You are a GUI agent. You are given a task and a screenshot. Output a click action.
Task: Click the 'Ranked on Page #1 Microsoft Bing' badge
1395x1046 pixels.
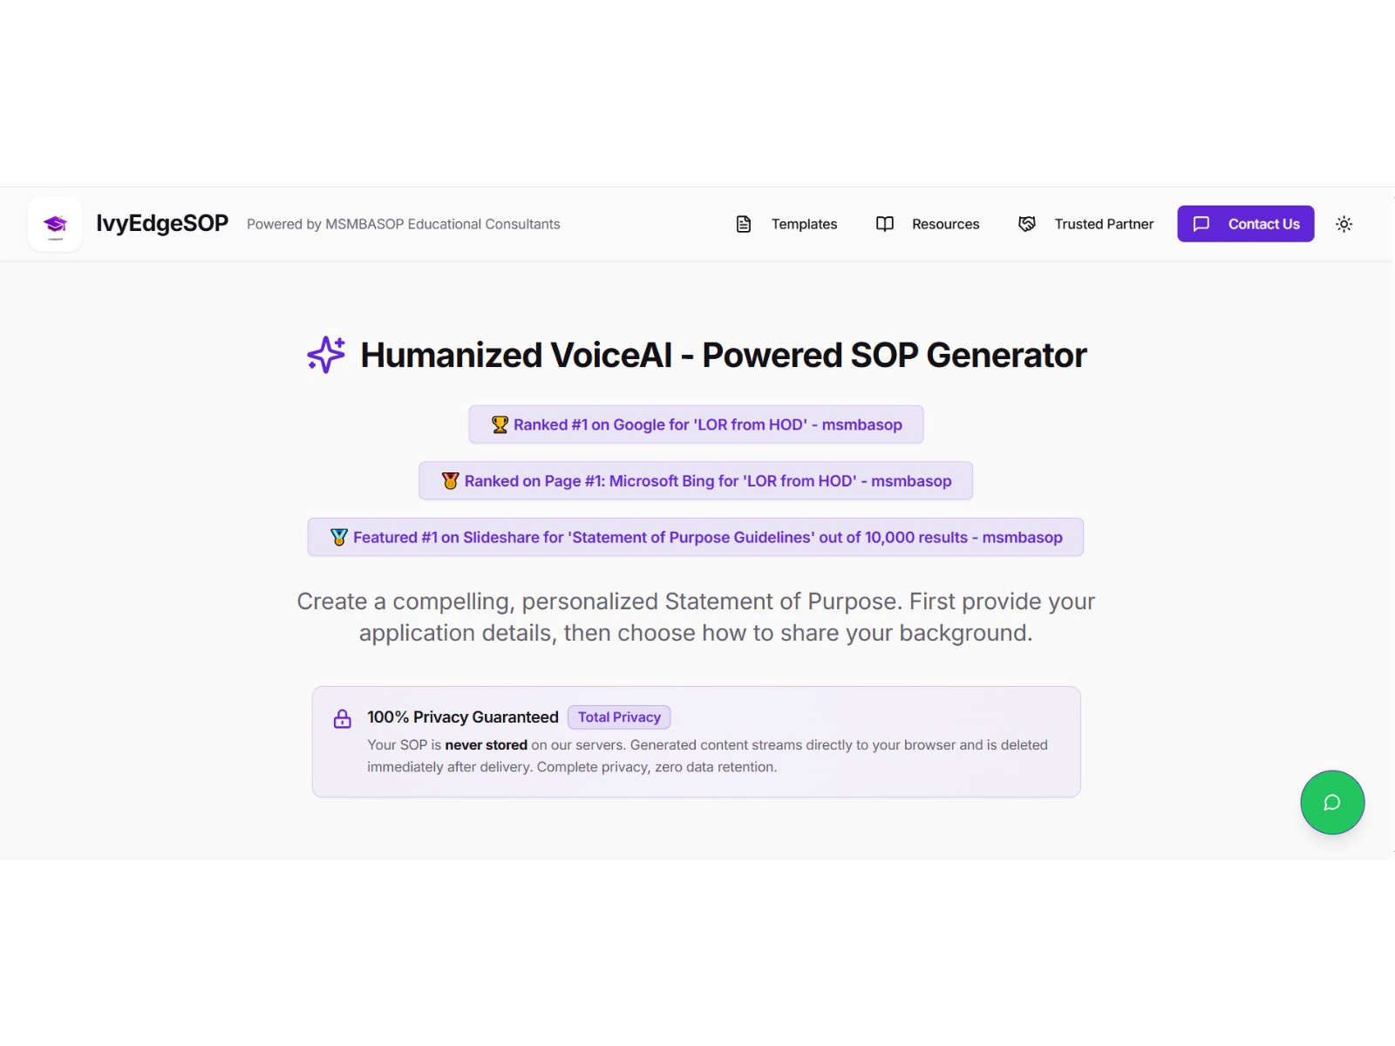click(x=697, y=480)
